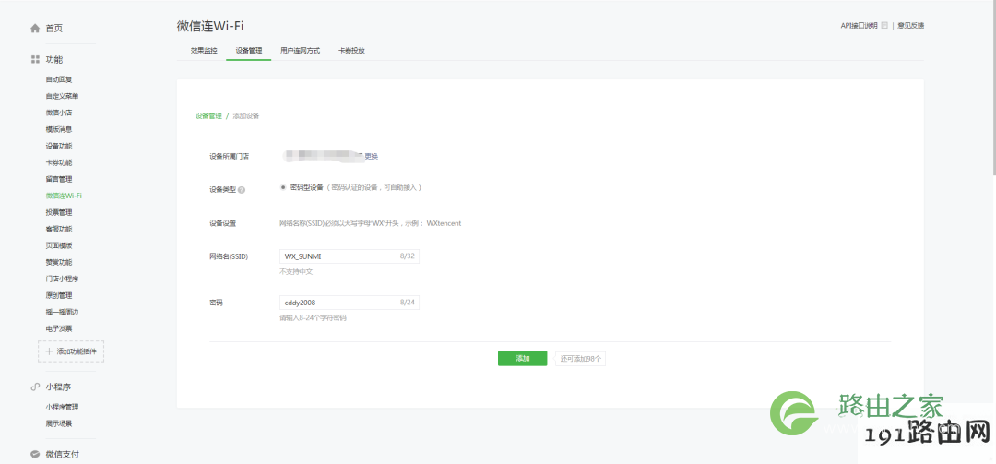996x464 pixels.
Task: Select 卡券功能 in the sidebar
Action: (58, 162)
